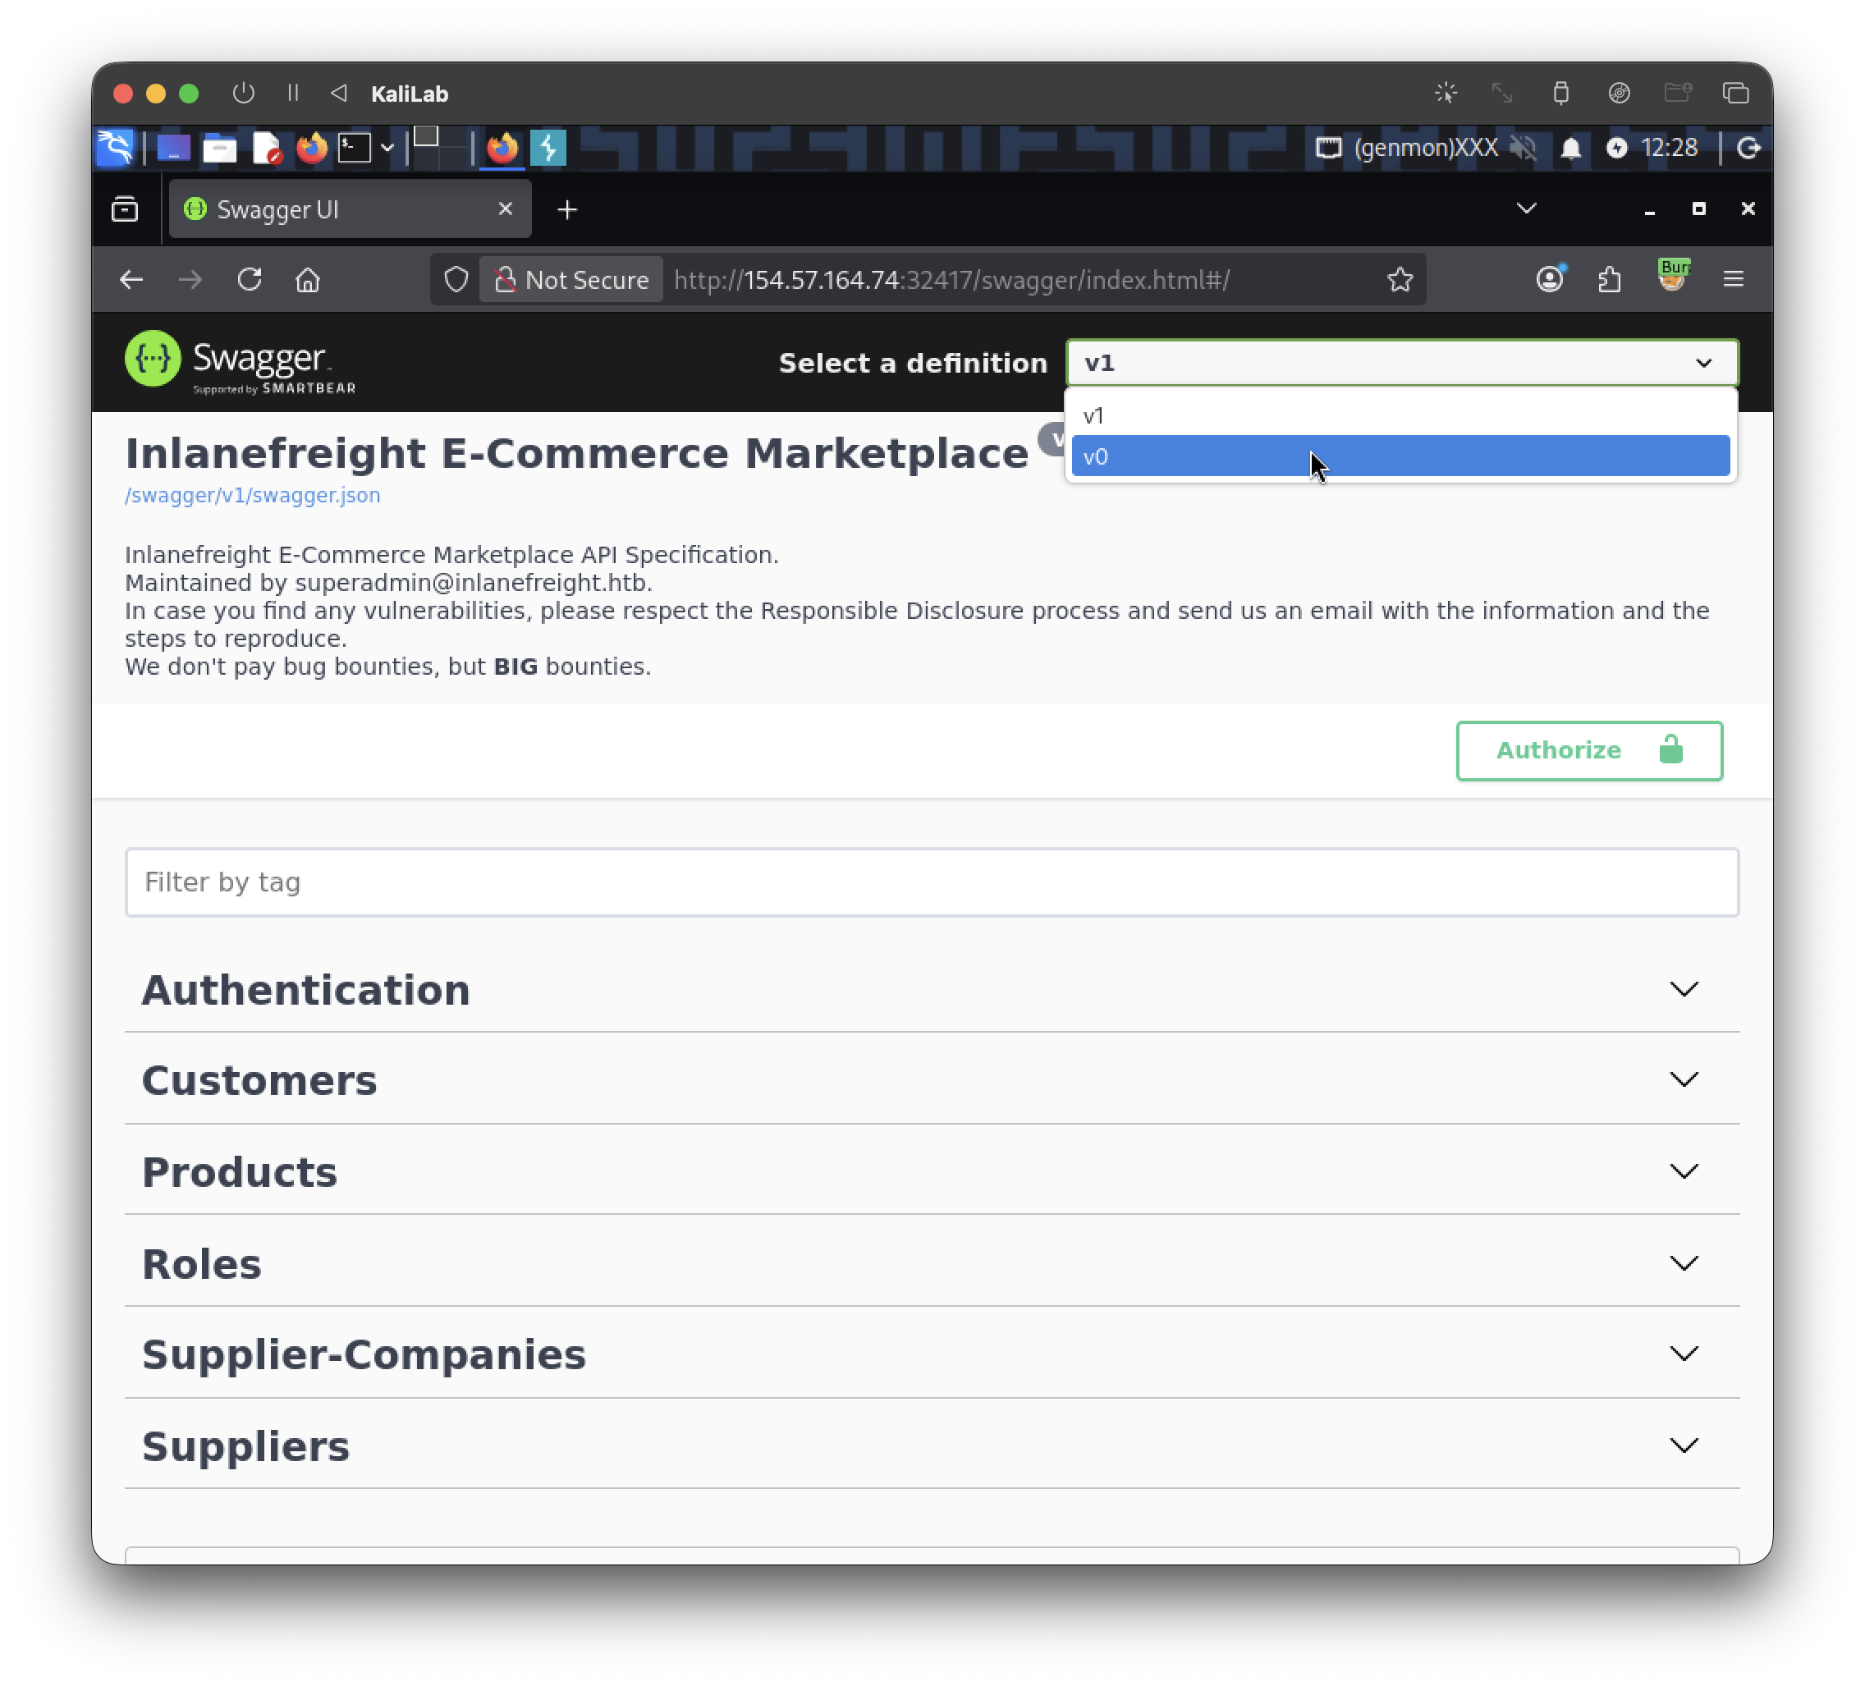Expand the Roles section

pos(932,1262)
